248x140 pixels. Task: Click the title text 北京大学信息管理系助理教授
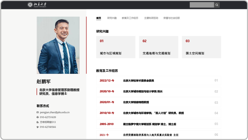pyautogui.click(x=59, y=90)
